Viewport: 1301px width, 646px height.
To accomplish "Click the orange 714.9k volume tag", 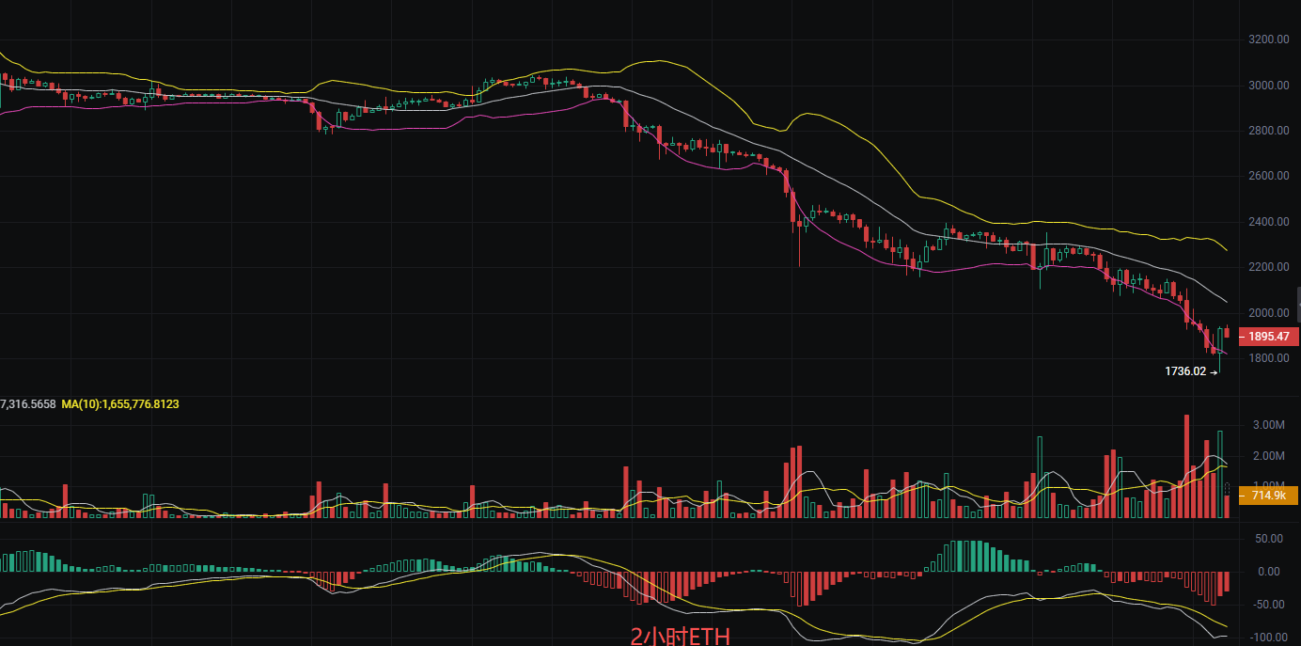I will (x=1268, y=496).
